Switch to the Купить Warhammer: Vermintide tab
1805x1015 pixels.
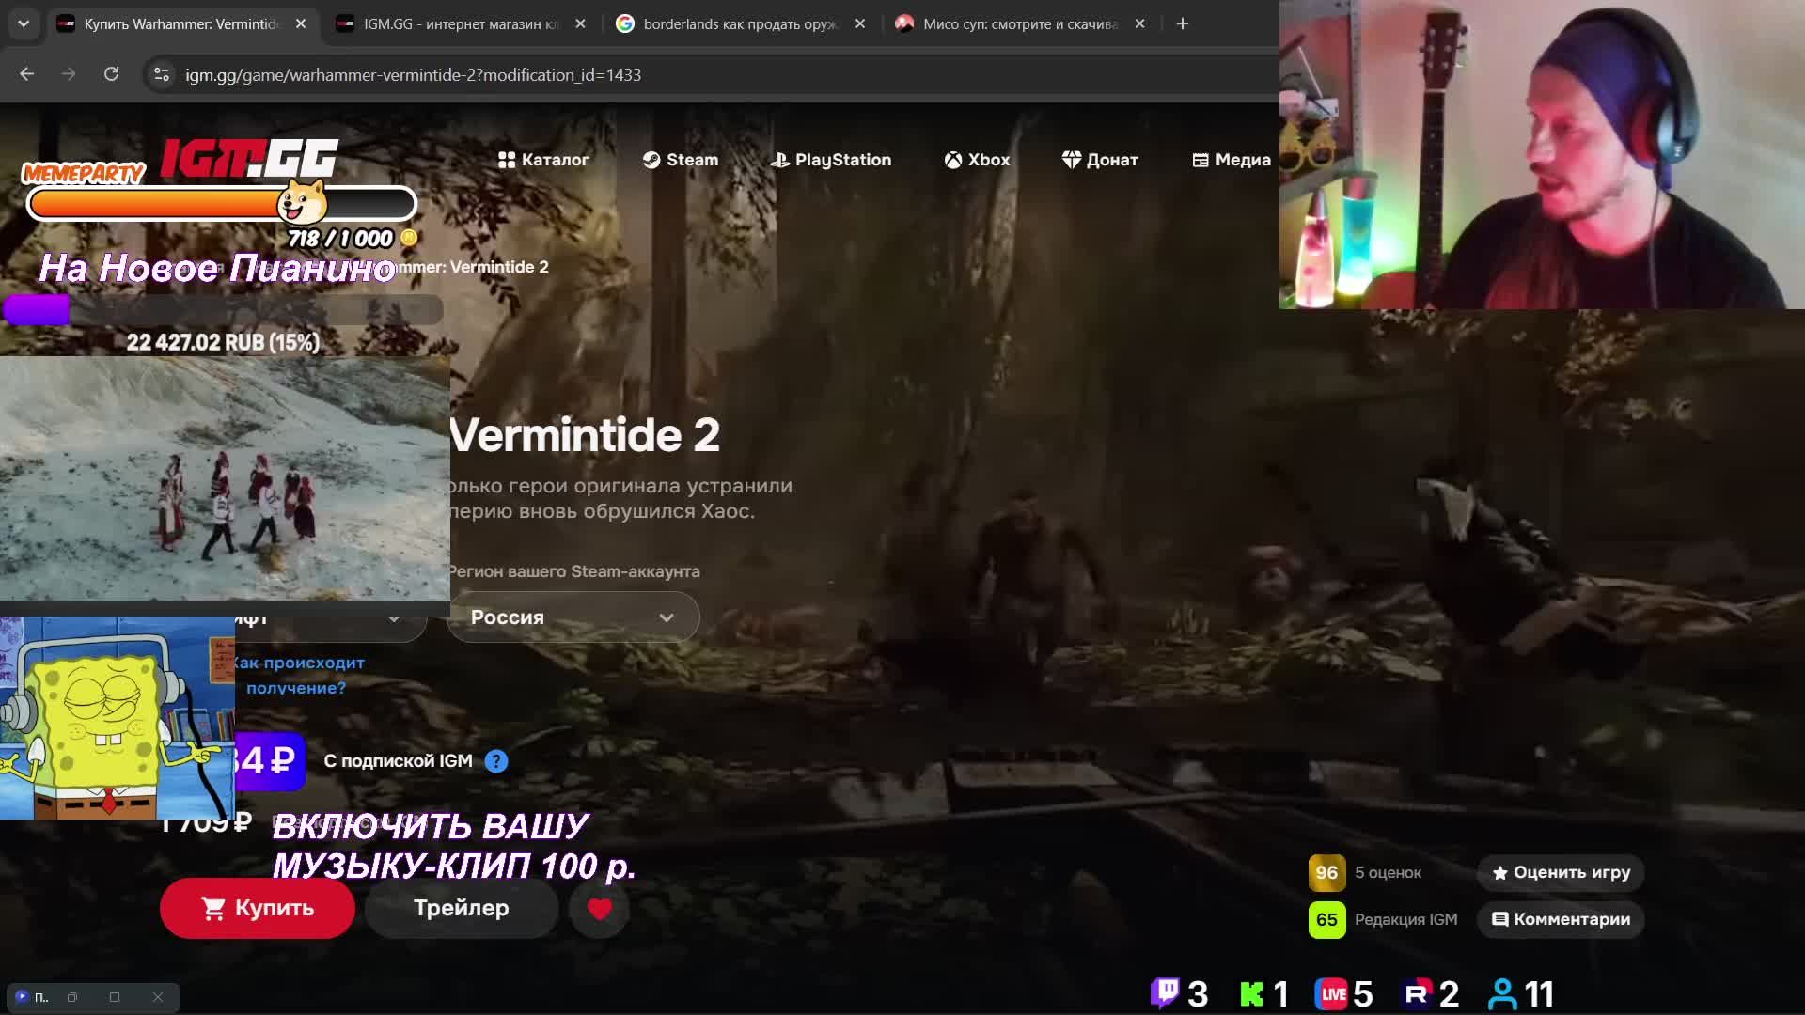[182, 23]
